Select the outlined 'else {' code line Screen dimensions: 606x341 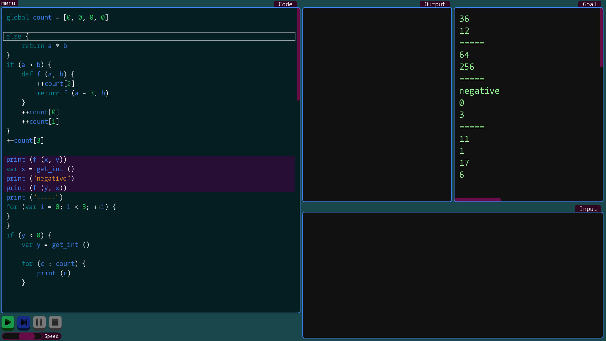point(148,36)
